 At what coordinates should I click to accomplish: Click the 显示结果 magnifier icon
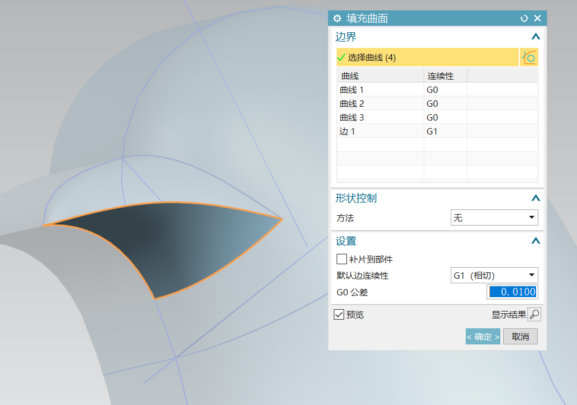(x=534, y=314)
